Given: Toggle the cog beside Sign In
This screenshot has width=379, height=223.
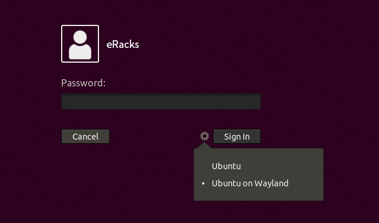Looking at the screenshot, I should 205,136.
